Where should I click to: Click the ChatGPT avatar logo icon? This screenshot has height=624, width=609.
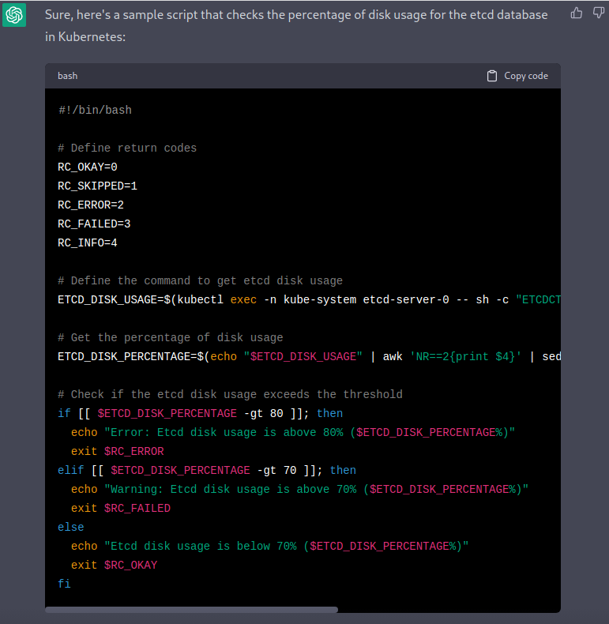point(14,15)
